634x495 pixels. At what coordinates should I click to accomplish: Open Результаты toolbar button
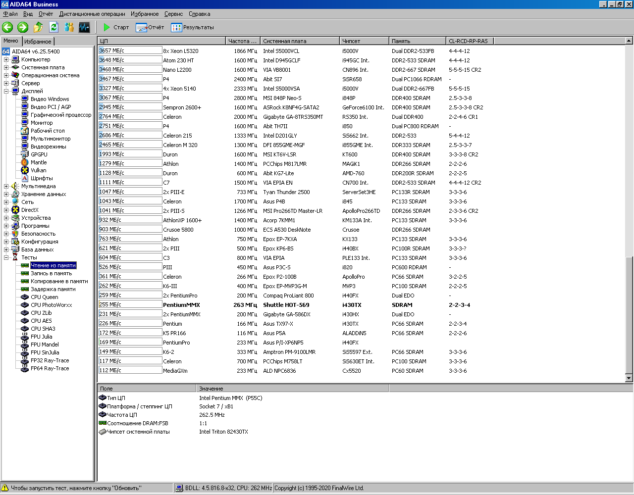click(x=193, y=27)
